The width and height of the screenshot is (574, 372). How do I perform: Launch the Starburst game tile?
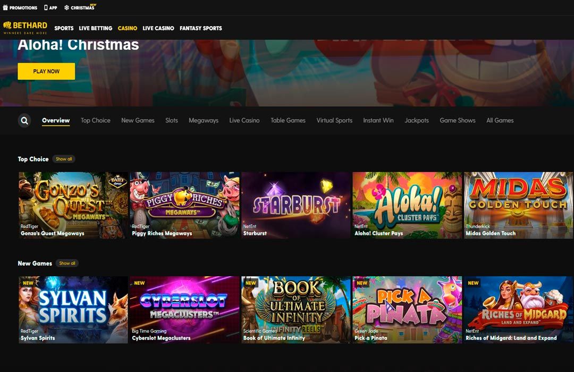pos(296,205)
